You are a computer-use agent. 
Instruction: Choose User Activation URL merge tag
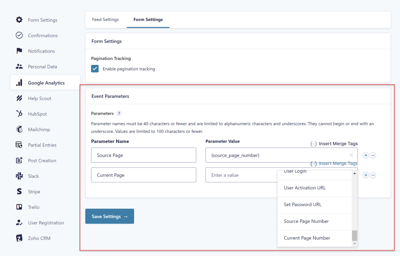pyautogui.click(x=305, y=188)
